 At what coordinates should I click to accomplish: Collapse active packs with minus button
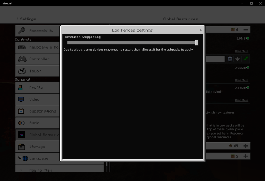(246, 30)
